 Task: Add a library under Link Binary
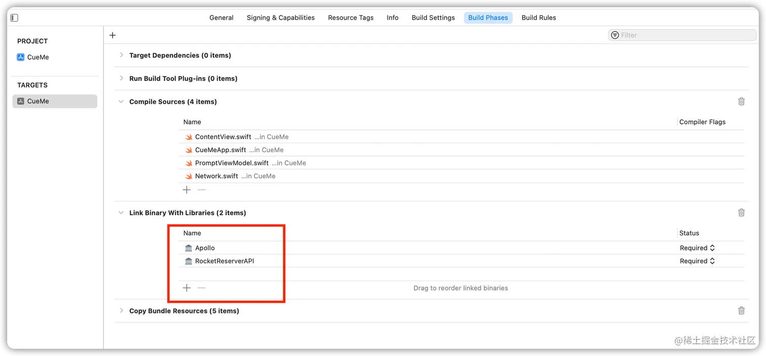(x=187, y=288)
